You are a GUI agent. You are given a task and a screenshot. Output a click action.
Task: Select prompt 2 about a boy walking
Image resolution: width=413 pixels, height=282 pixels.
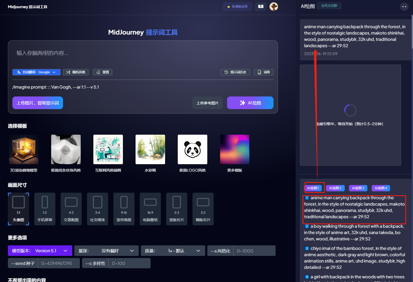tap(354, 233)
